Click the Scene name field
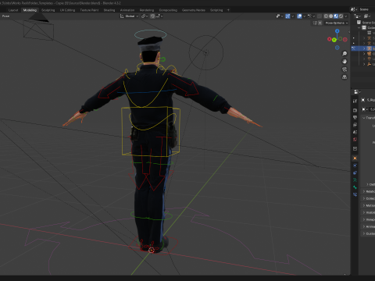375x281 pixels. click(x=366, y=9)
